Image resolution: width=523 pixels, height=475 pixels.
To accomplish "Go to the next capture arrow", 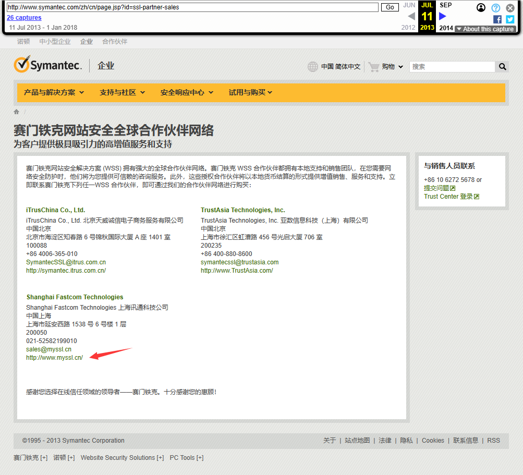I will (443, 16).
